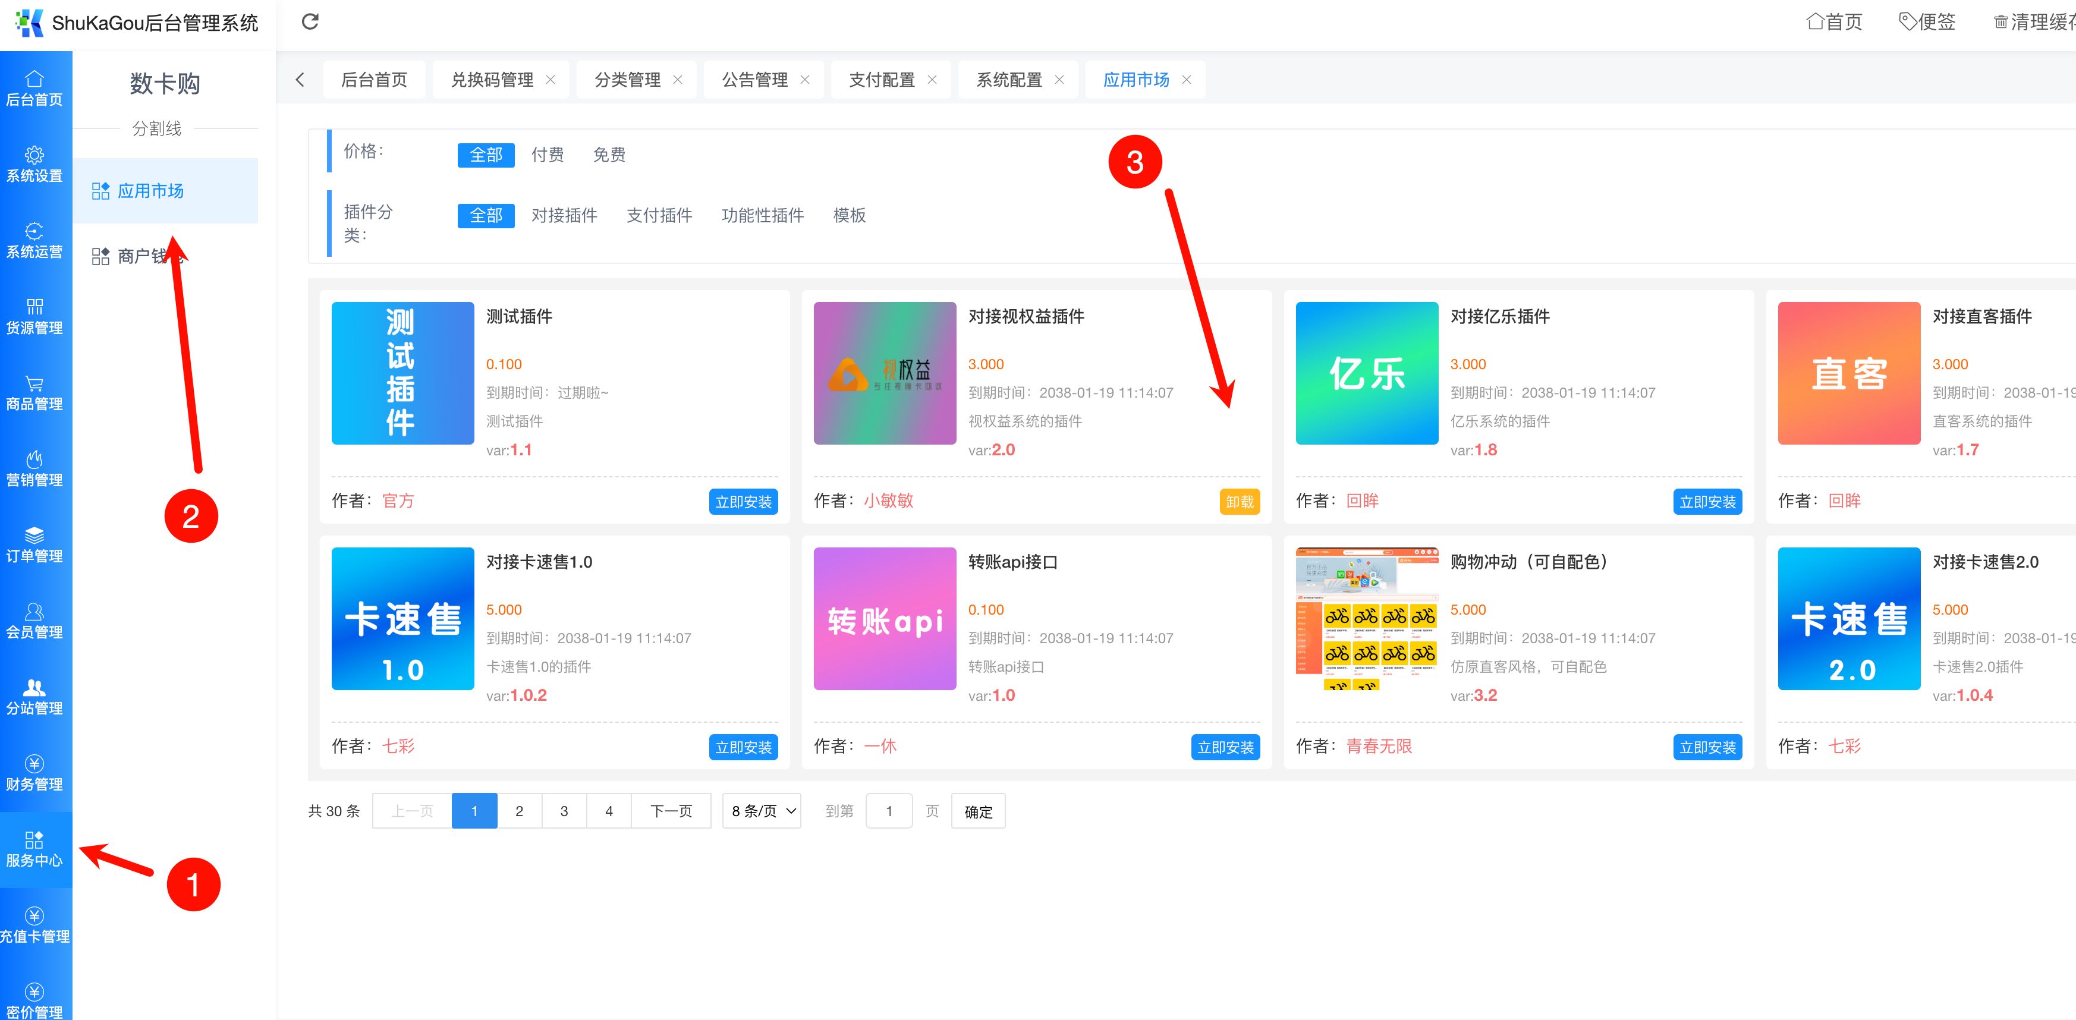Click the left chevron before the tab bar
Screen dimensions: 2076x1020
click(299, 79)
